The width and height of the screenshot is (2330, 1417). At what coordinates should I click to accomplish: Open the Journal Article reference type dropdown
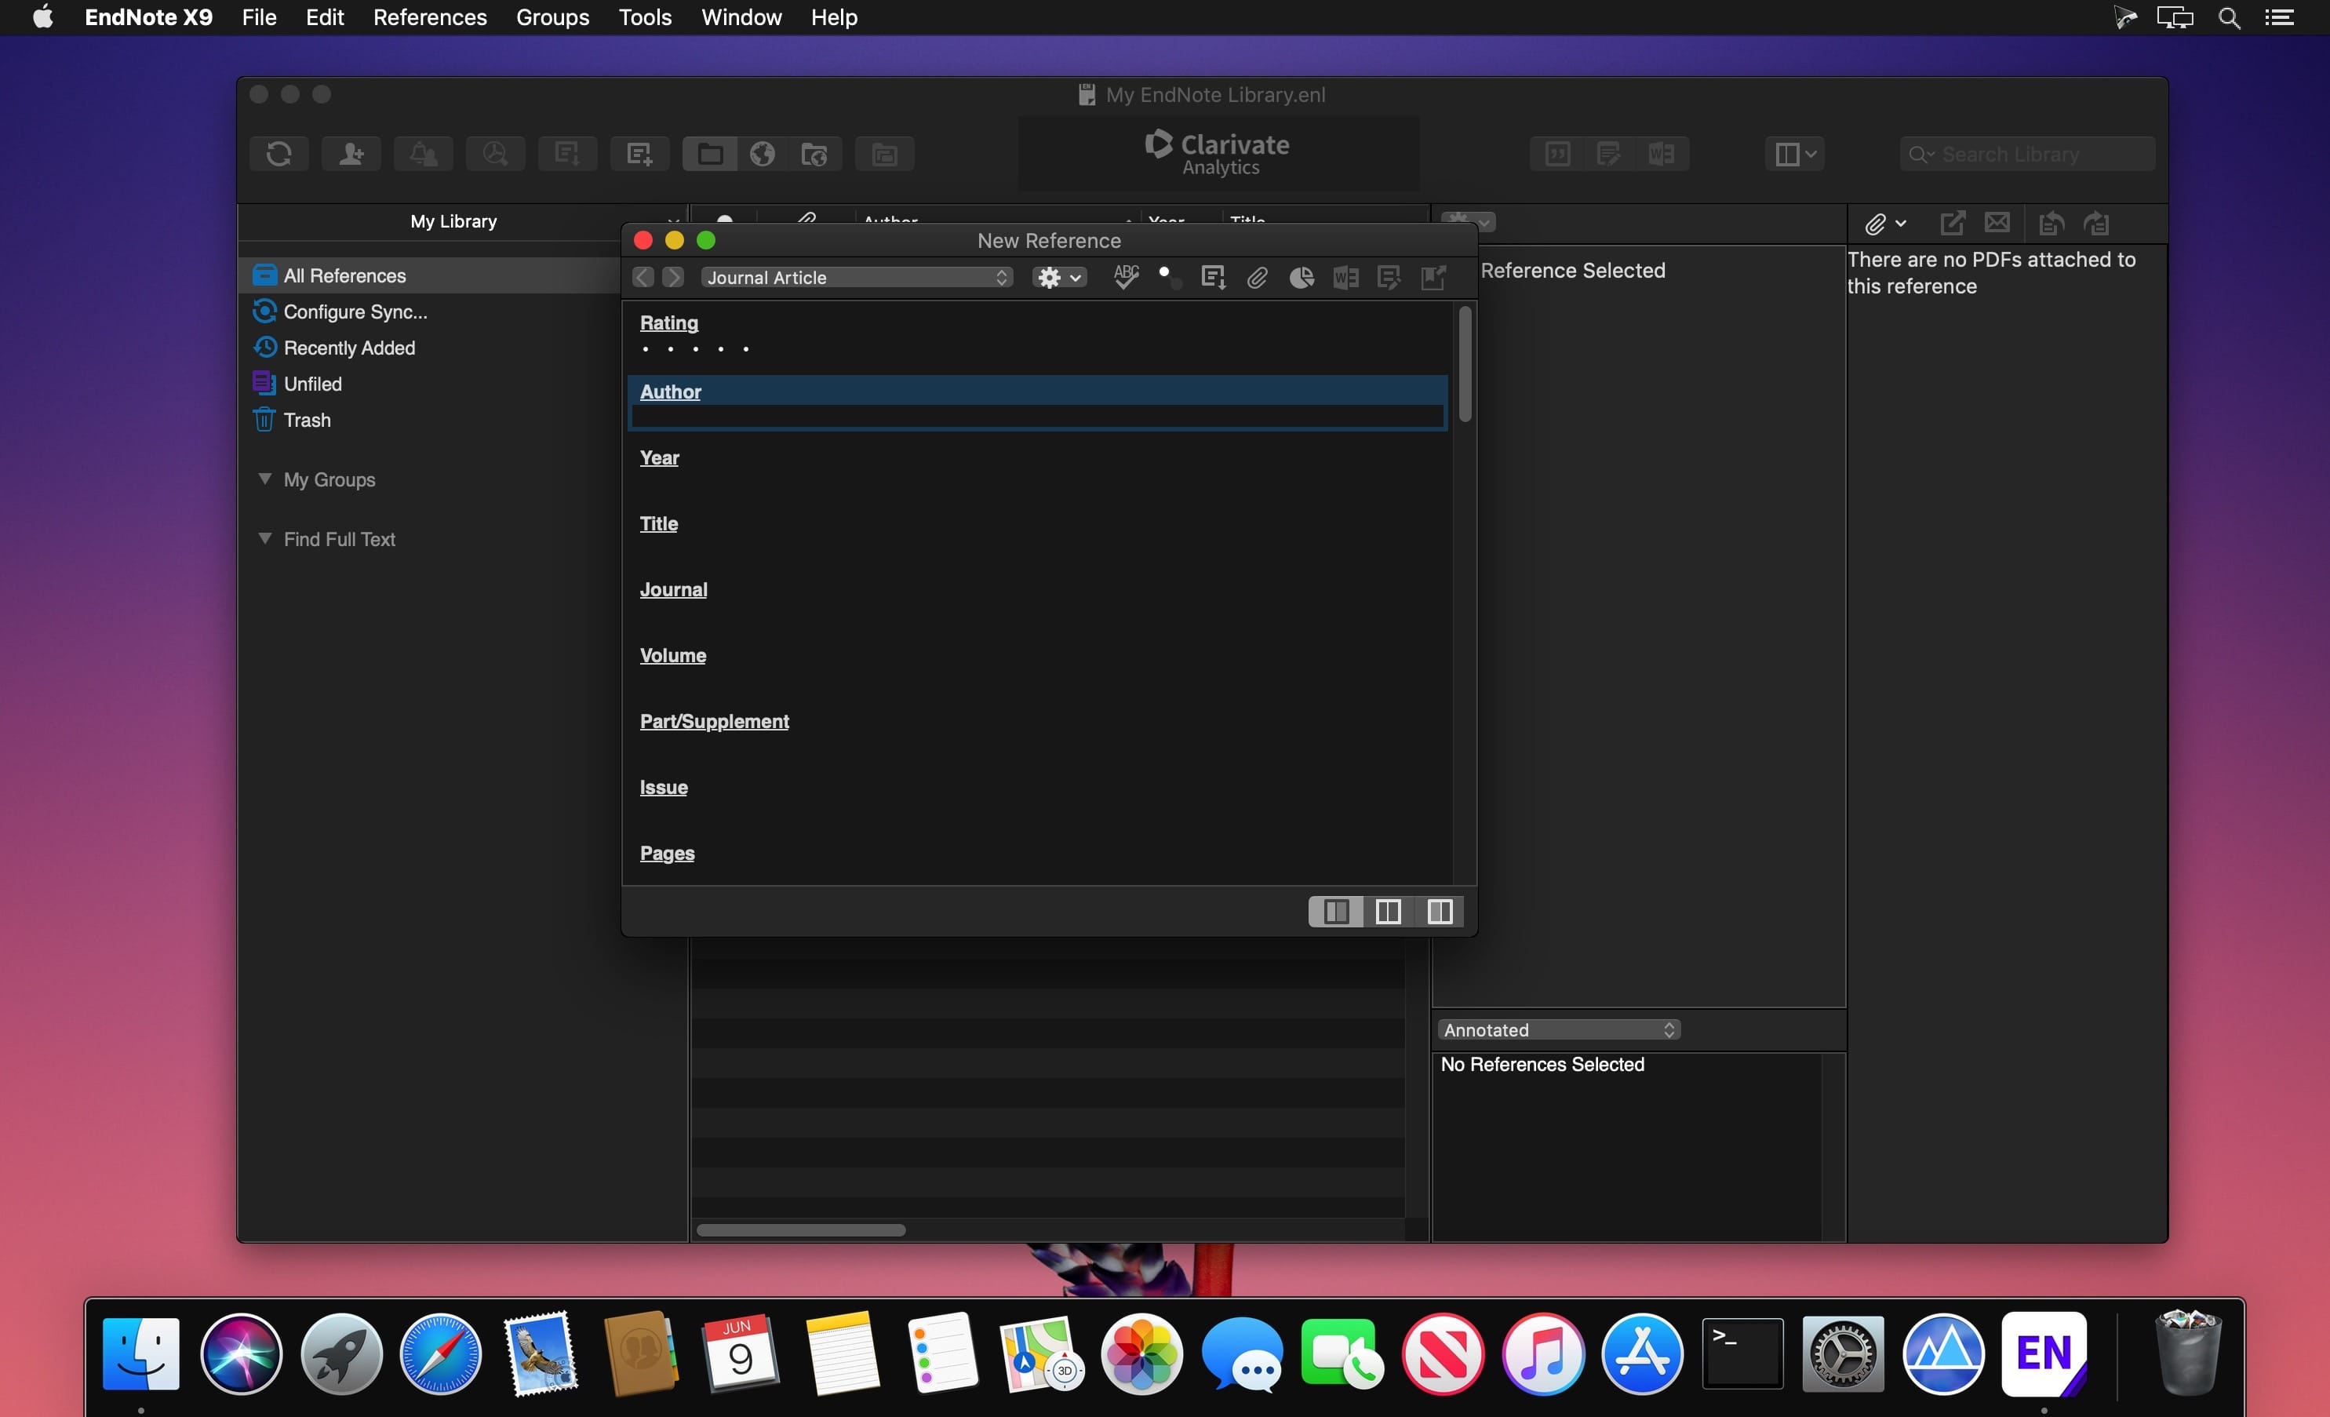click(857, 277)
